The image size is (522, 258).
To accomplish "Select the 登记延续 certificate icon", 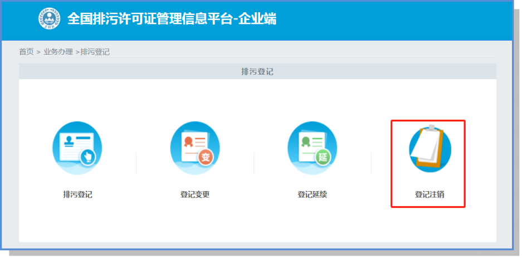I will [x=313, y=148].
